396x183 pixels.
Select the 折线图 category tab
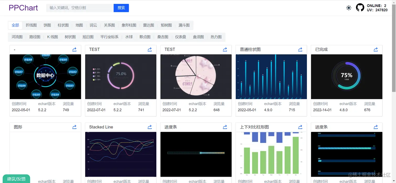tap(31, 25)
